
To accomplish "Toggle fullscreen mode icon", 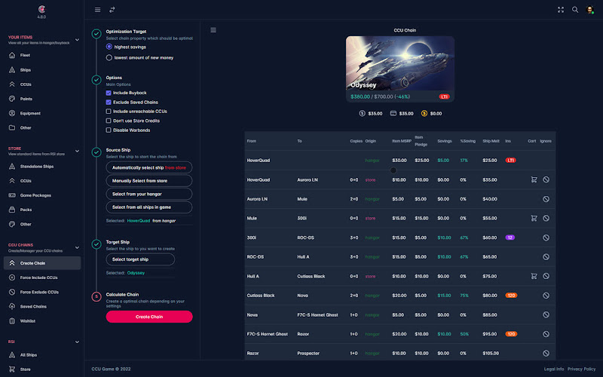I will pos(561,10).
